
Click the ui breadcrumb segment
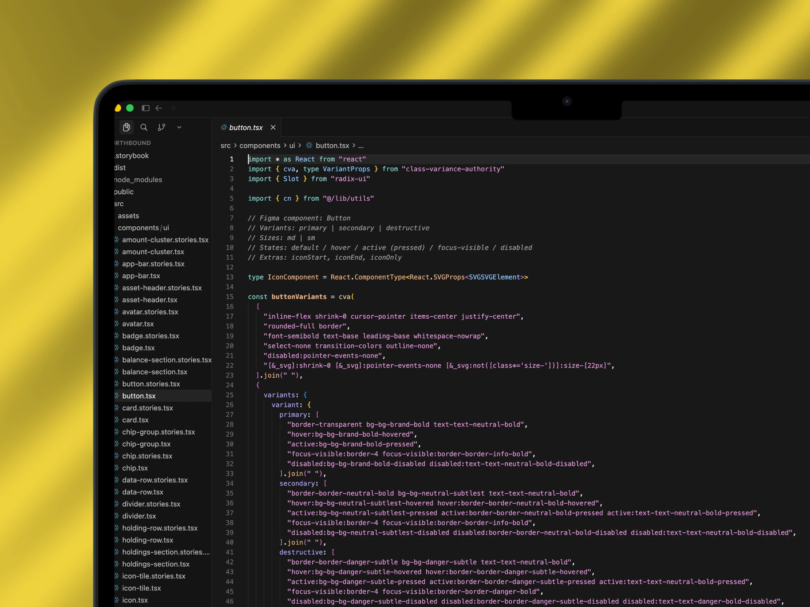click(x=292, y=146)
